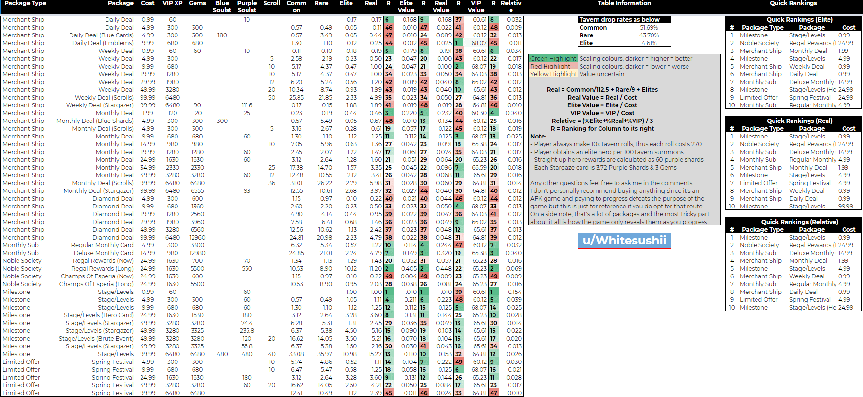Click "Scaling colours, darker = higher = better" text
Screen dimensions: 863x397
(x=636, y=59)
